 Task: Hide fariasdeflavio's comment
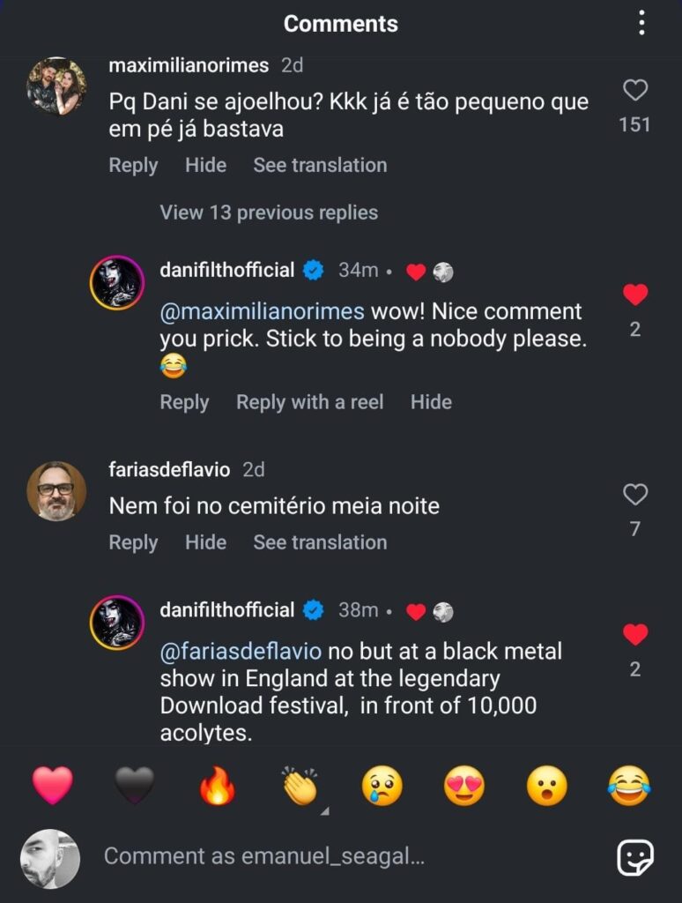tap(205, 542)
